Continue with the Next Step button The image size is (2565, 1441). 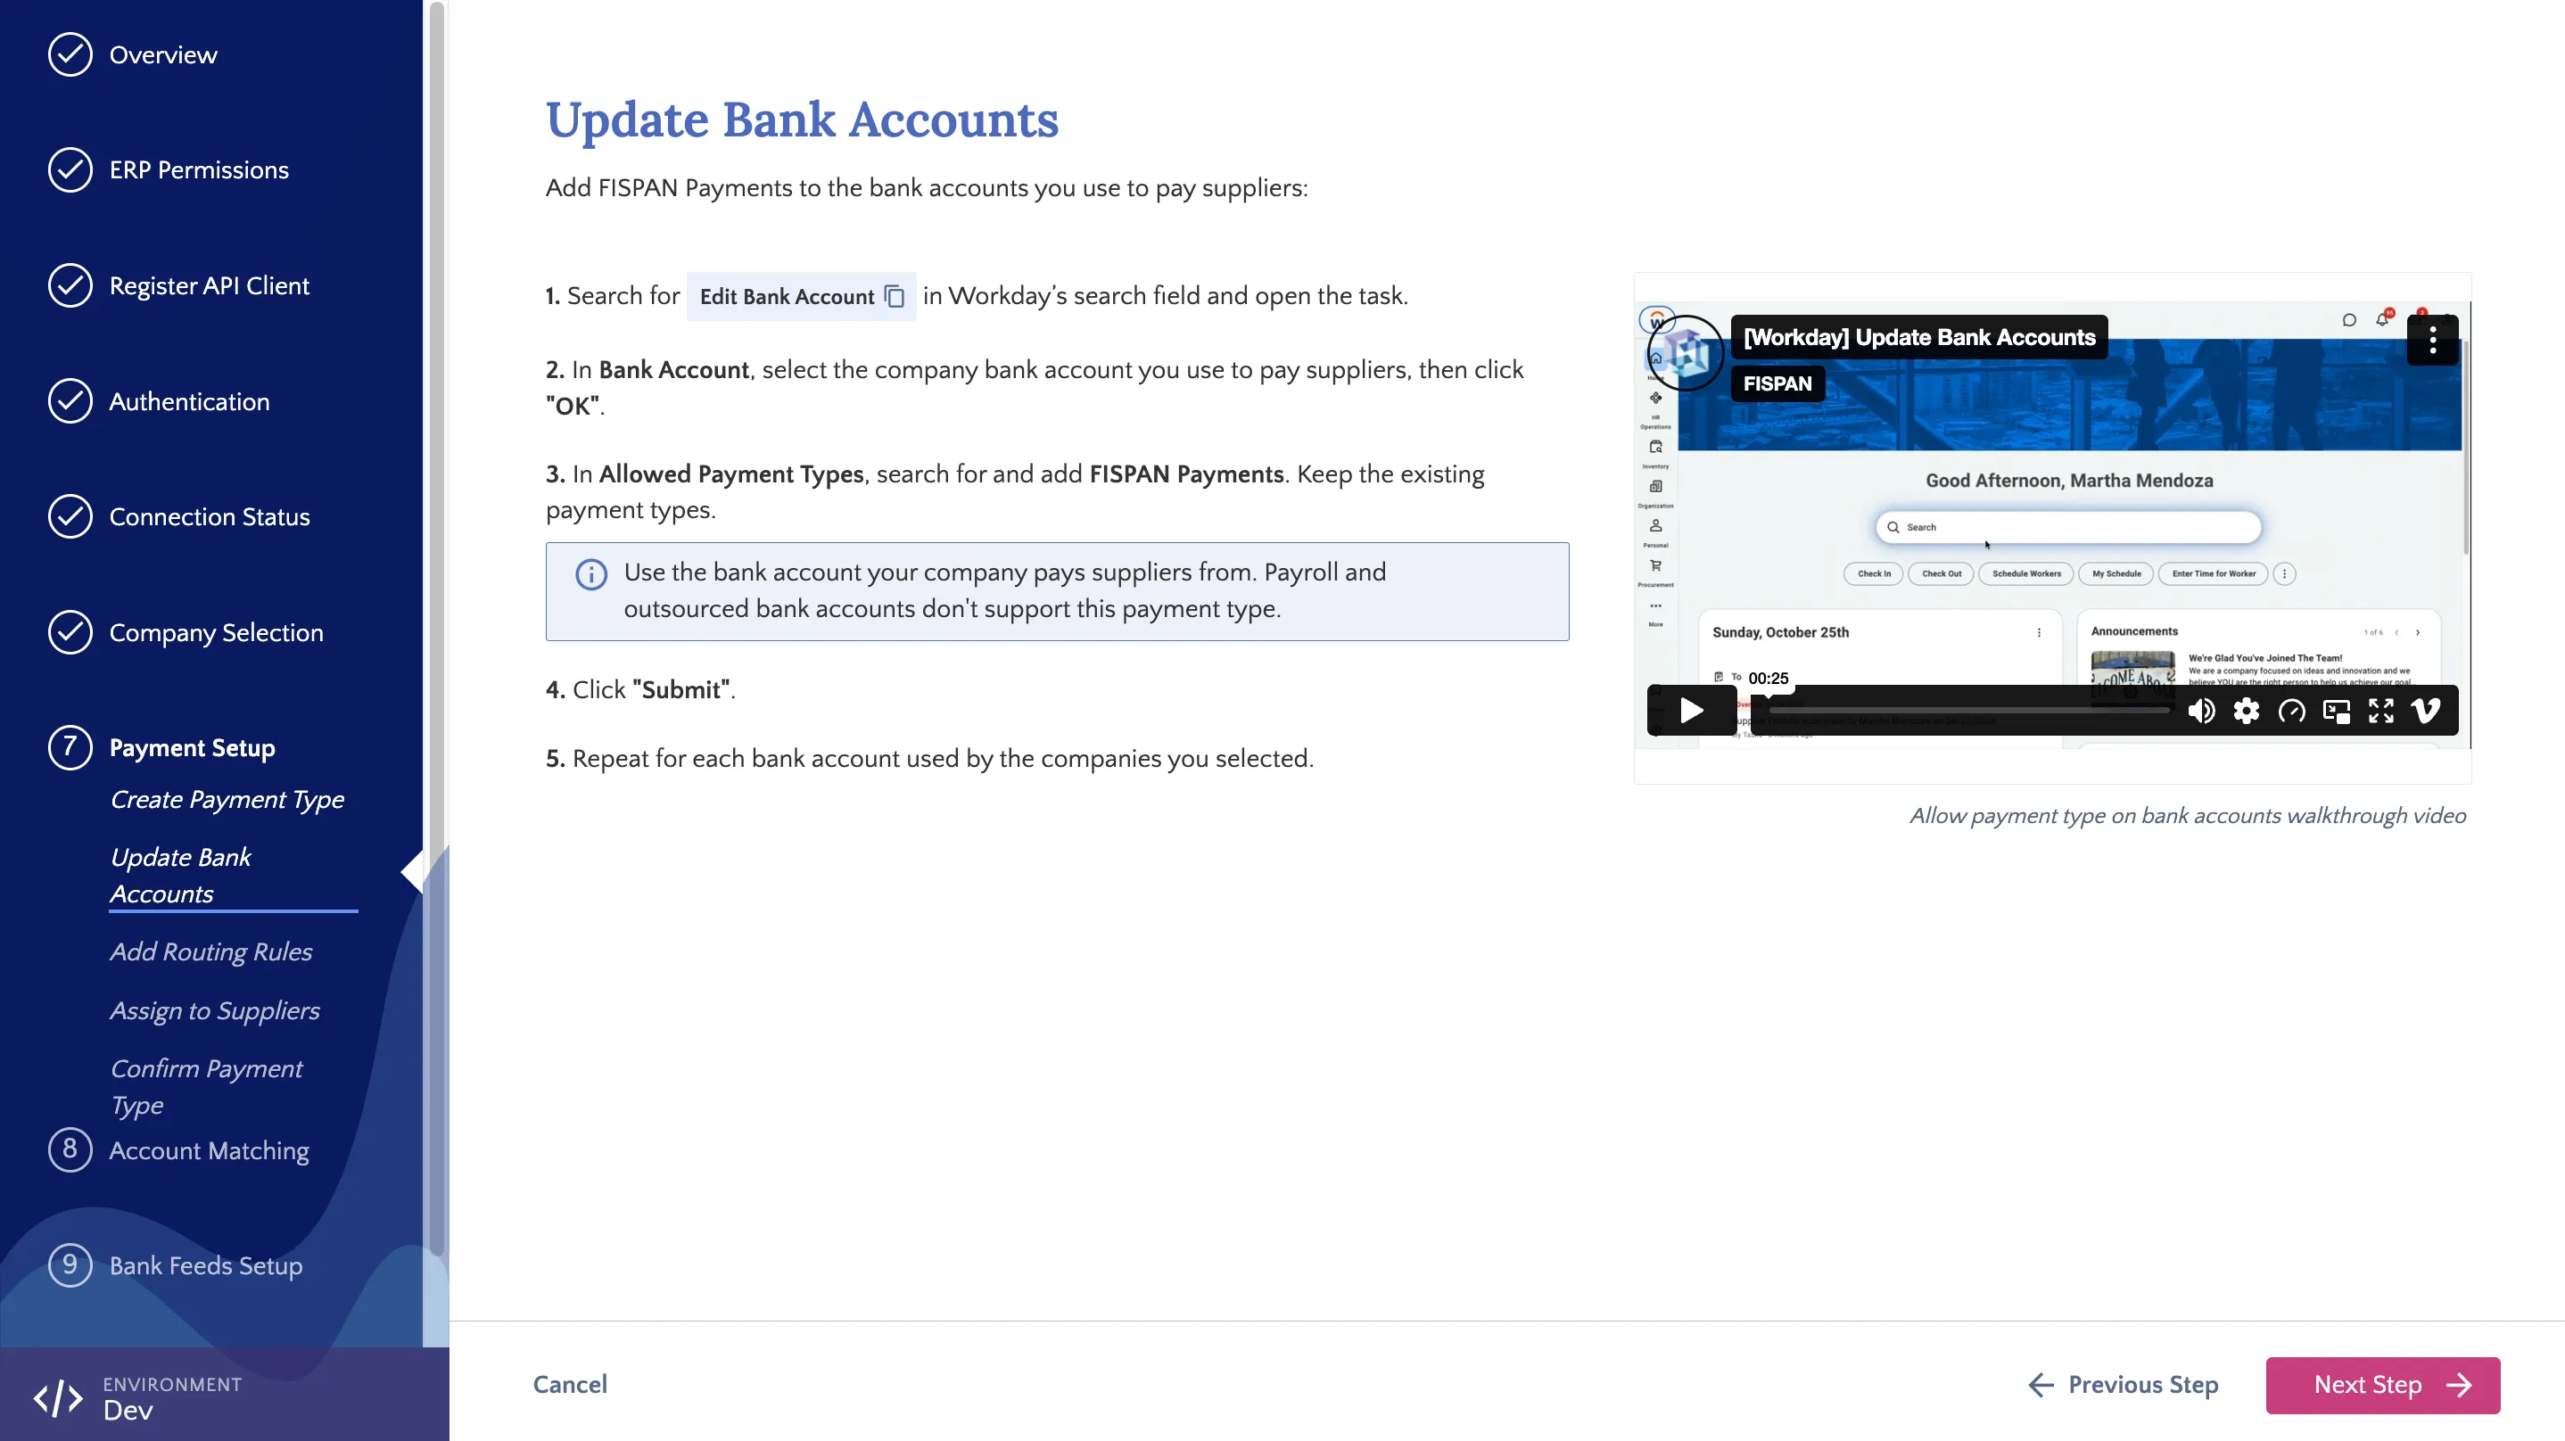[2383, 1385]
